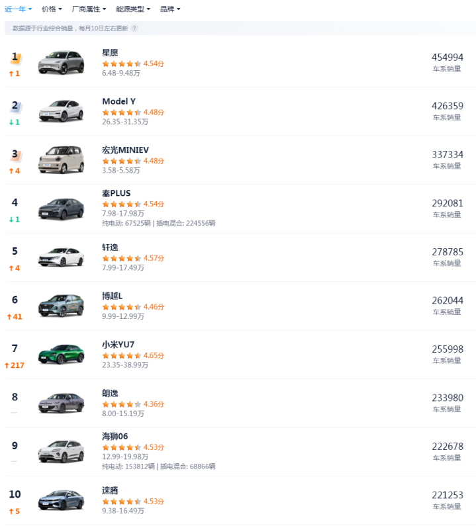Click the 博越L rank up arrow 41
The width and height of the screenshot is (476, 526).
pyautogui.click(x=15, y=317)
